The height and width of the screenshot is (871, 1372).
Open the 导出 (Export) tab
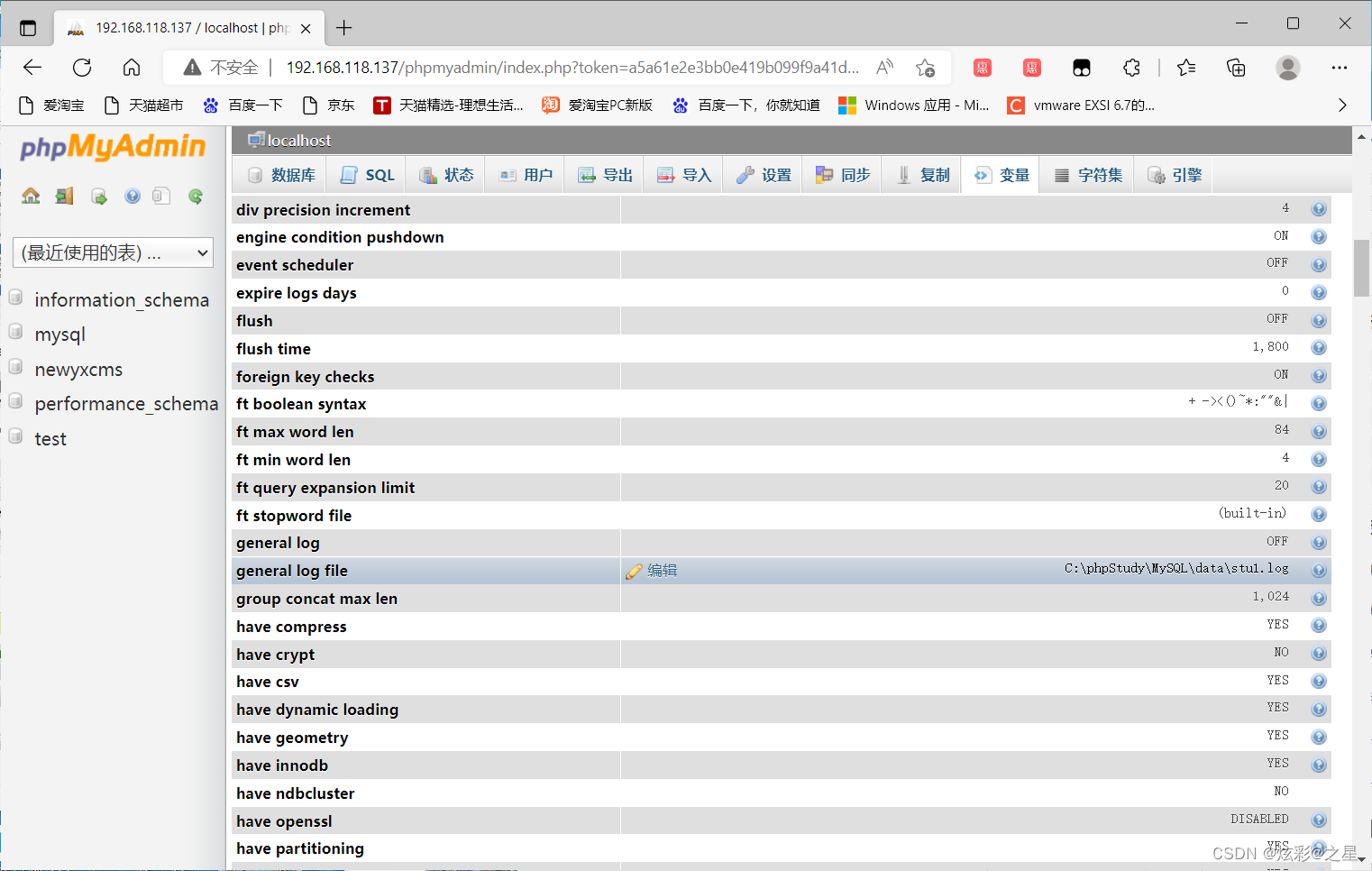605,175
